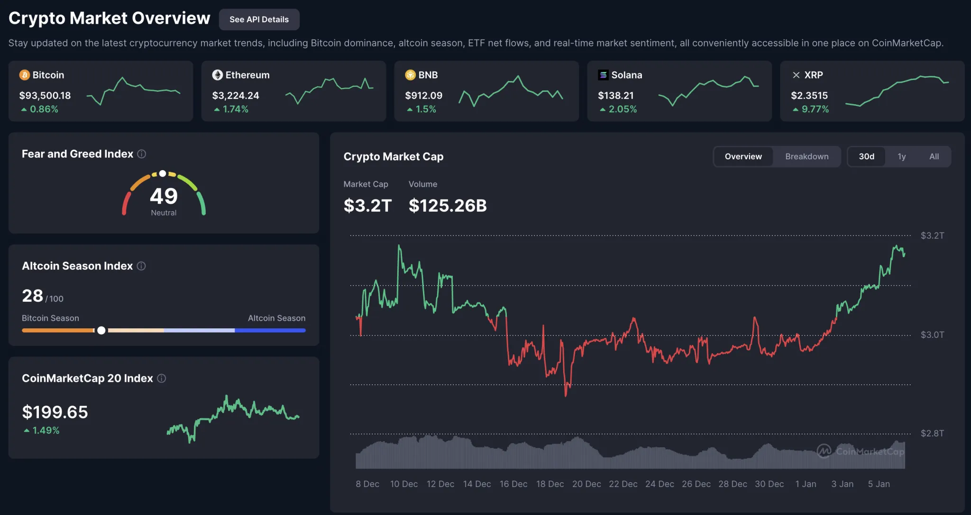Click the See API Details button

pyautogui.click(x=259, y=19)
